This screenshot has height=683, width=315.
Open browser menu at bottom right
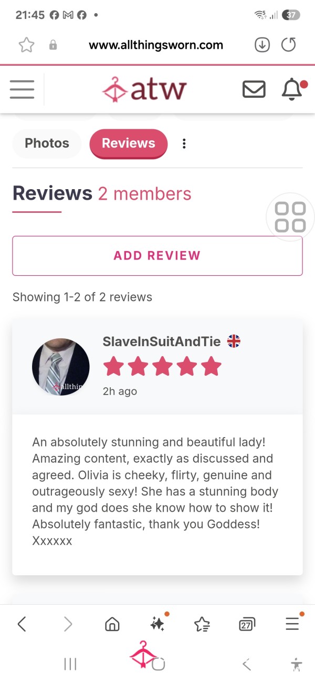pyautogui.click(x=292, y=624)
